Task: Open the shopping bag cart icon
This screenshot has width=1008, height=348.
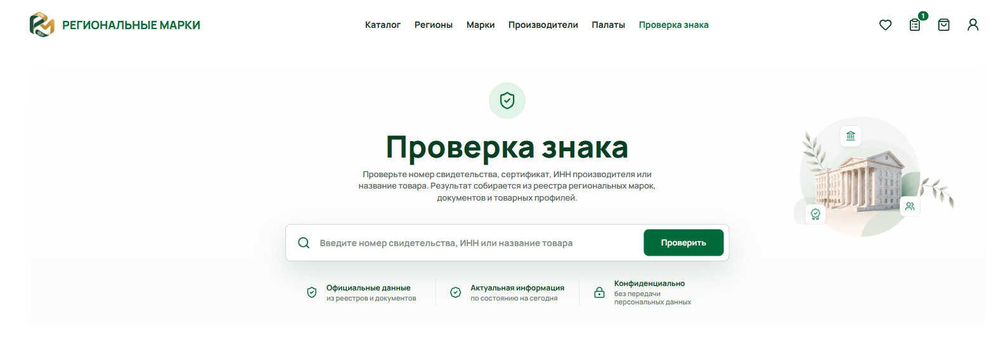Action: click(x=944, y=25)
